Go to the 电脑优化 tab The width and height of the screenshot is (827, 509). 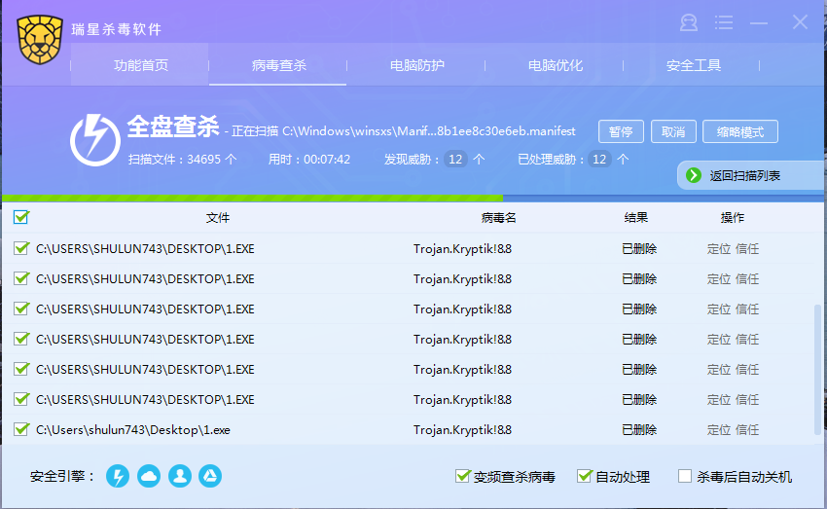(555, 65)
